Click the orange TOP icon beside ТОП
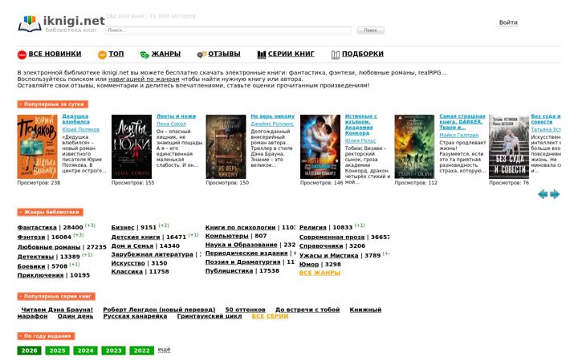 coord(102,55)
